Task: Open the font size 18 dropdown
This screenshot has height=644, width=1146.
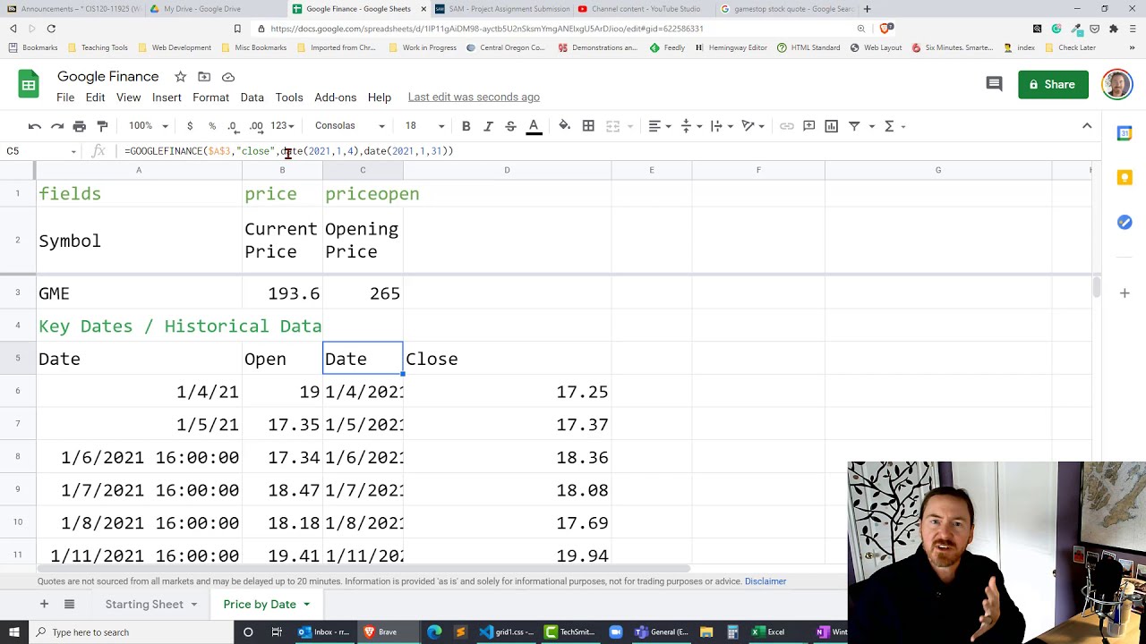Action: 423,126
